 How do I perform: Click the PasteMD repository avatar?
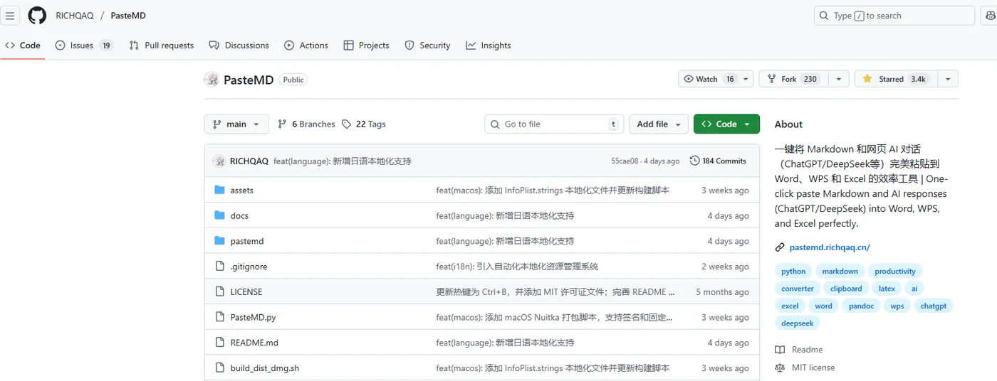212,80
